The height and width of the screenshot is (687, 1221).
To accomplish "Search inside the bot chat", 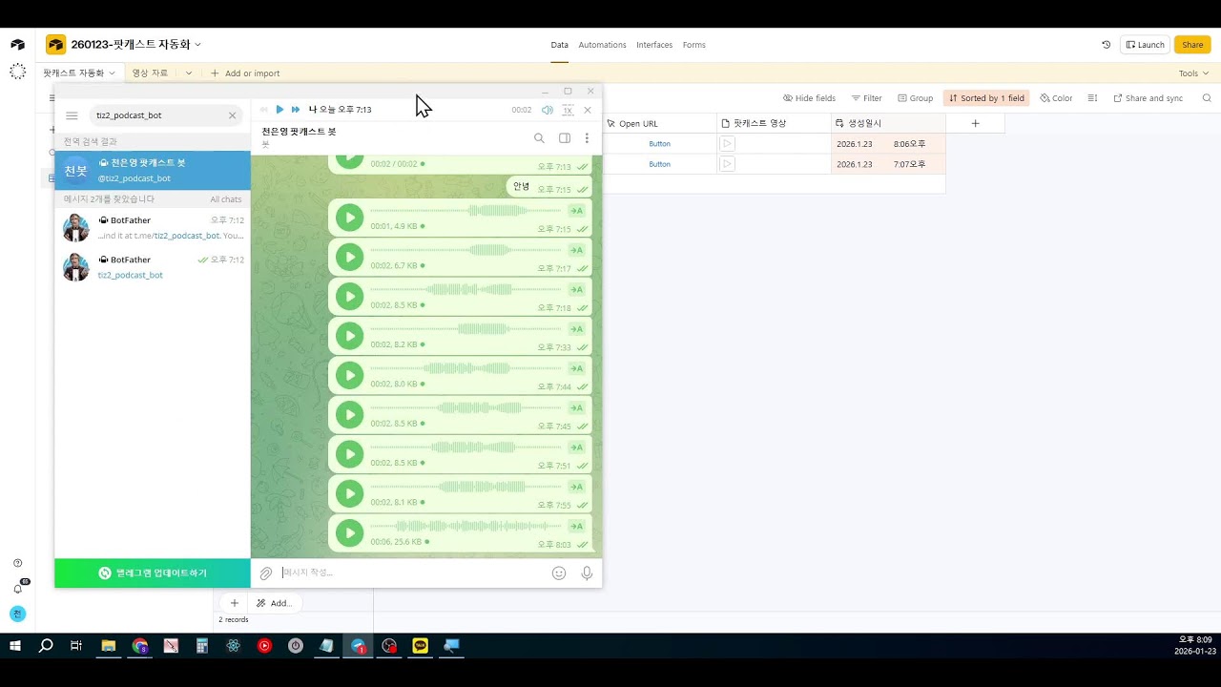I will 539,138.
